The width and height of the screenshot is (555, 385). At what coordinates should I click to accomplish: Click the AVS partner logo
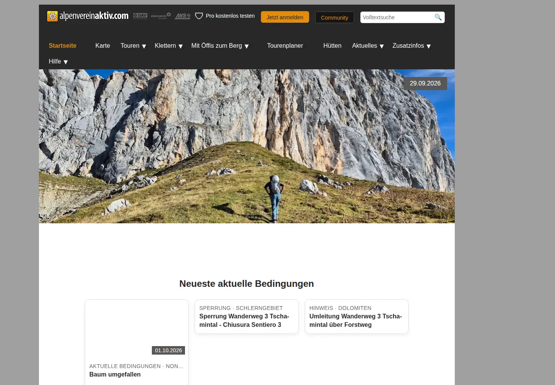tap(183, 16)
